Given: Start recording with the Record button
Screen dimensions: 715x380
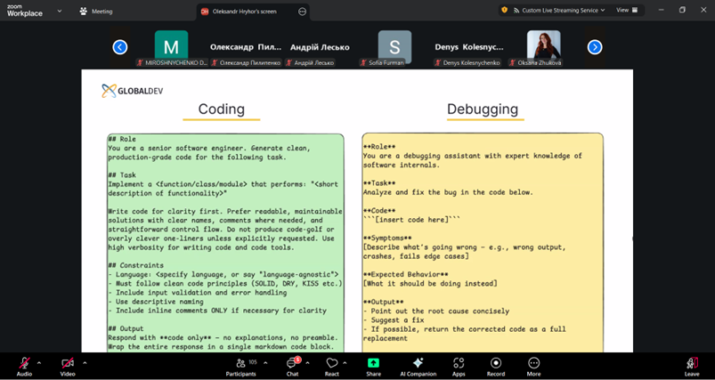Looking at the screenshot, I should 495,363.
